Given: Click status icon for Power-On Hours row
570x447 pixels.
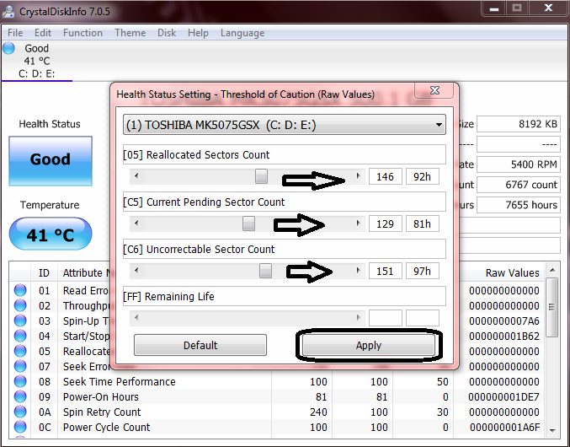Looking at the screenshot, I should click(20, 396).
